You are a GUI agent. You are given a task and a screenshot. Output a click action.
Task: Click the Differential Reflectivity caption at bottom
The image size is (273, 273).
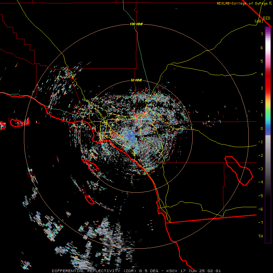(x=136, y=271)
